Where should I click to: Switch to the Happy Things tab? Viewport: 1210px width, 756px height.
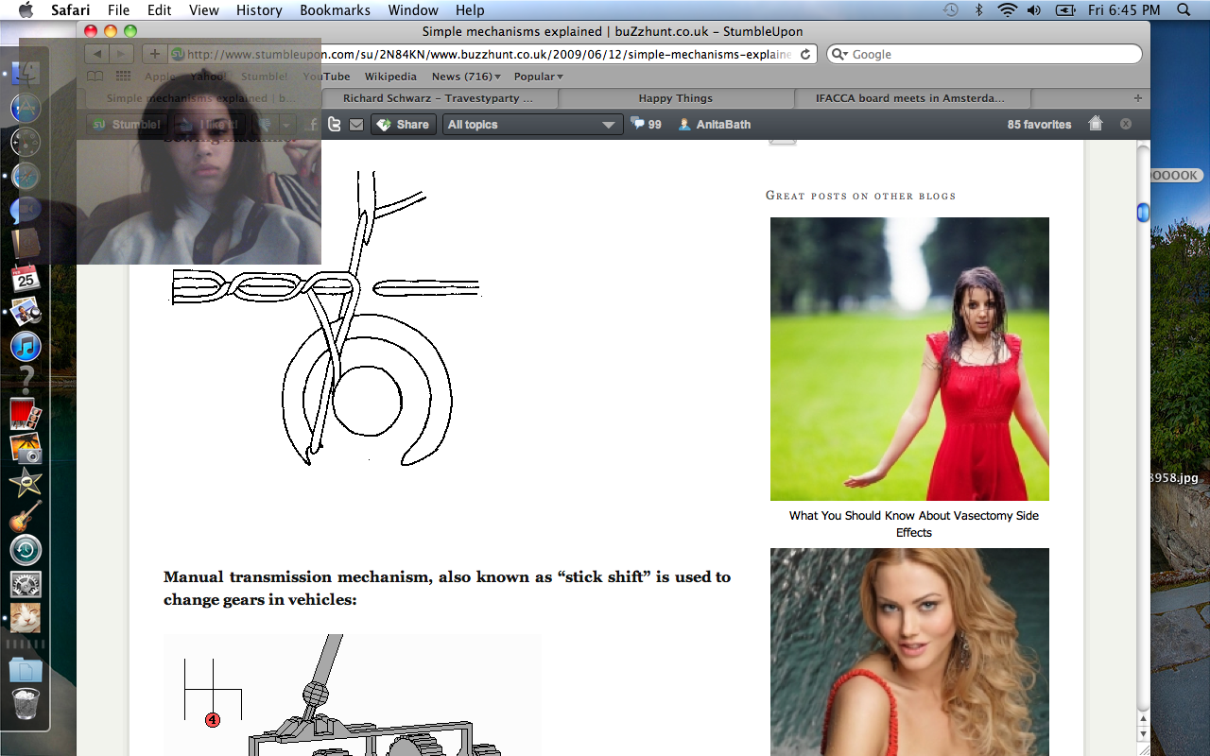click(x=675, y=98)
